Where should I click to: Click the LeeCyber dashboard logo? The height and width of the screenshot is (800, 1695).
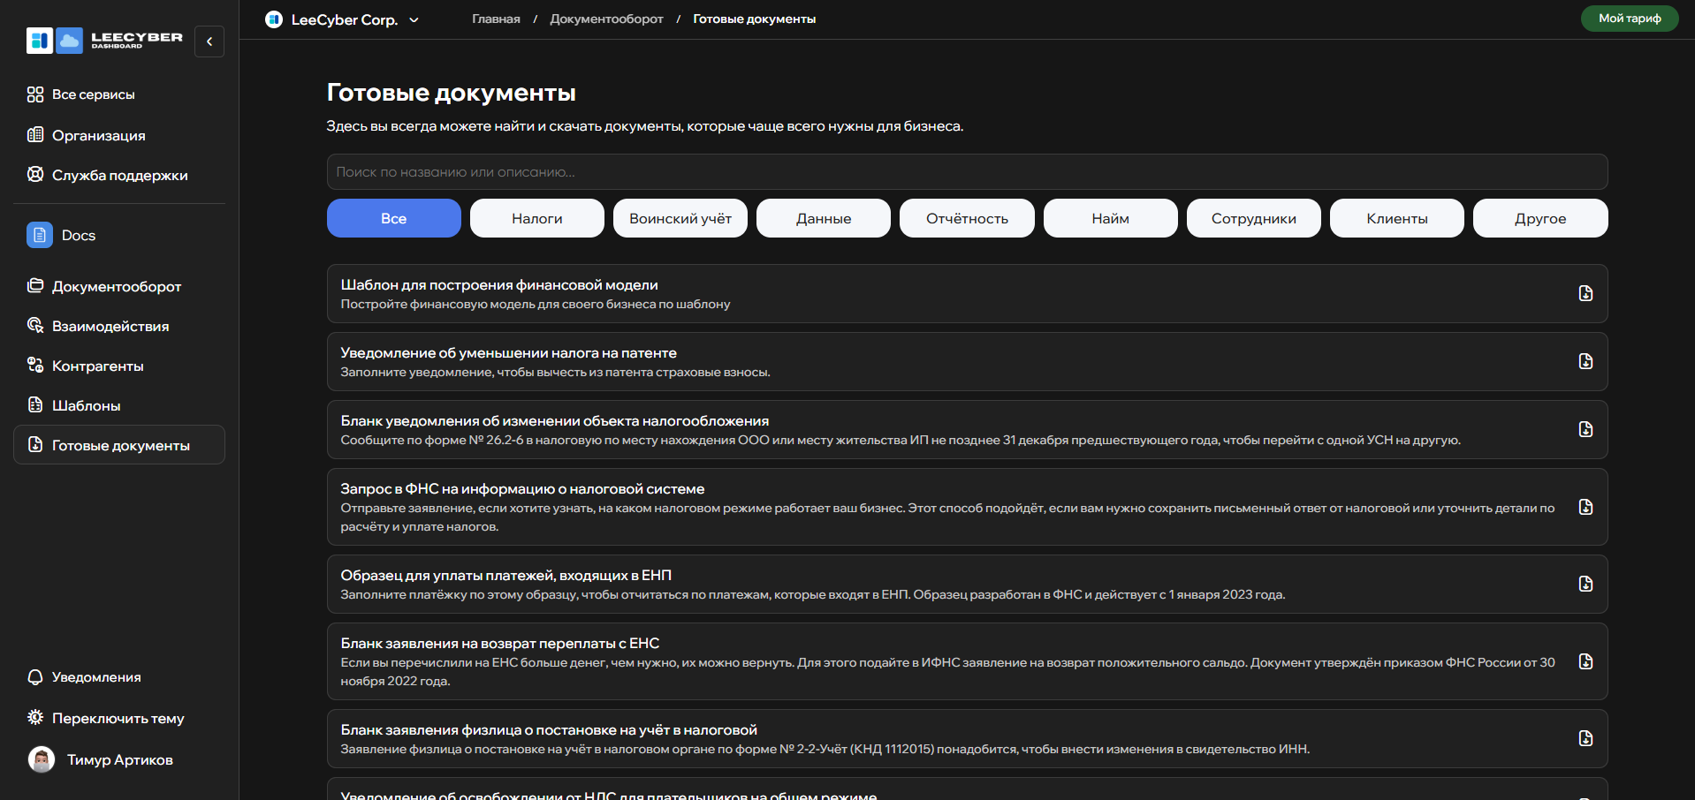tap(104, 41)
